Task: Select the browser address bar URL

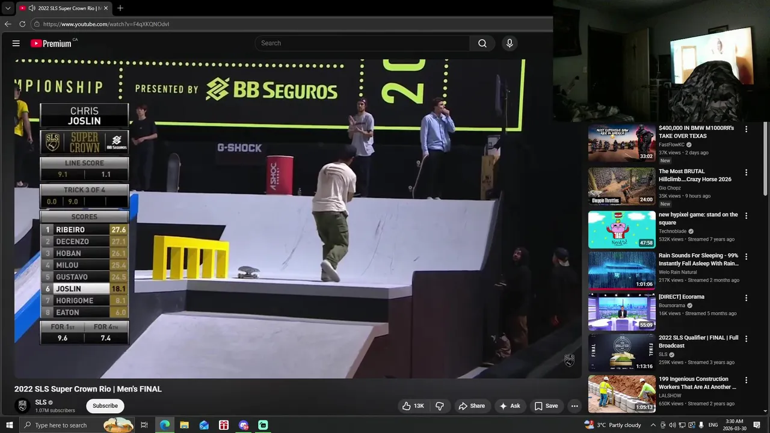Action: tap(106, 24)
